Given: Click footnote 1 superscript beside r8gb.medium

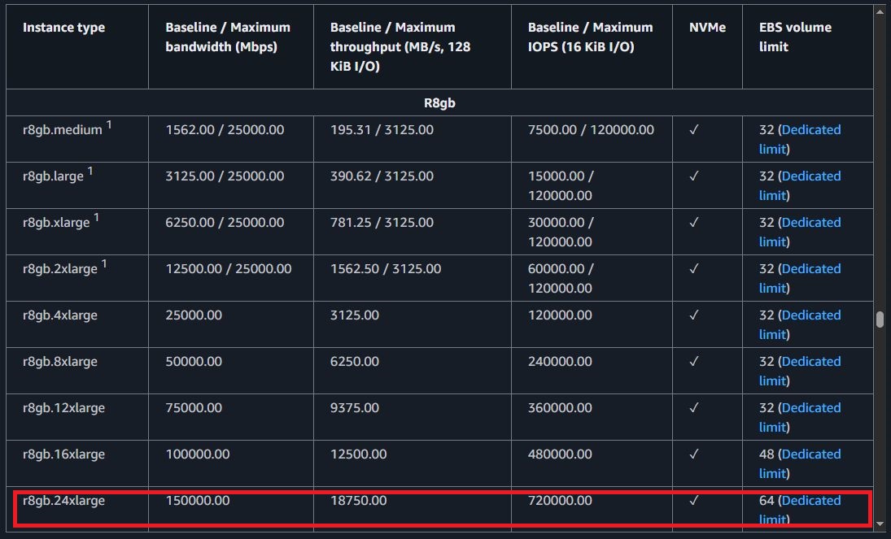Looking at the screenshot, I should tap(110, 125).
